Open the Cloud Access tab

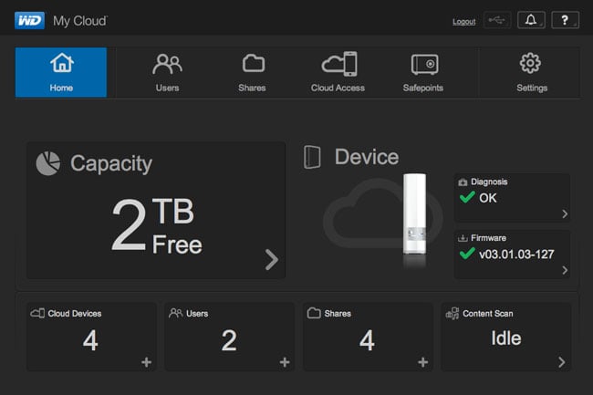point(338,72)
